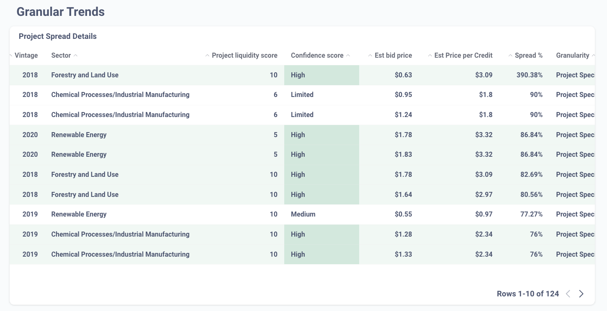
Task: Sort by the Est bid price caret
Action: 370,55
